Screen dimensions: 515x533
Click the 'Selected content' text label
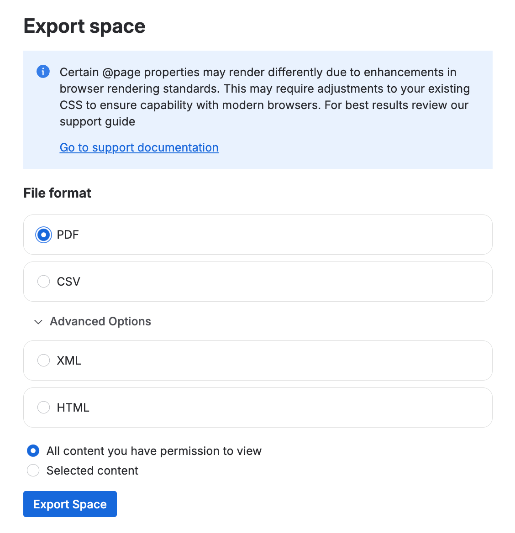pos(92,470)
